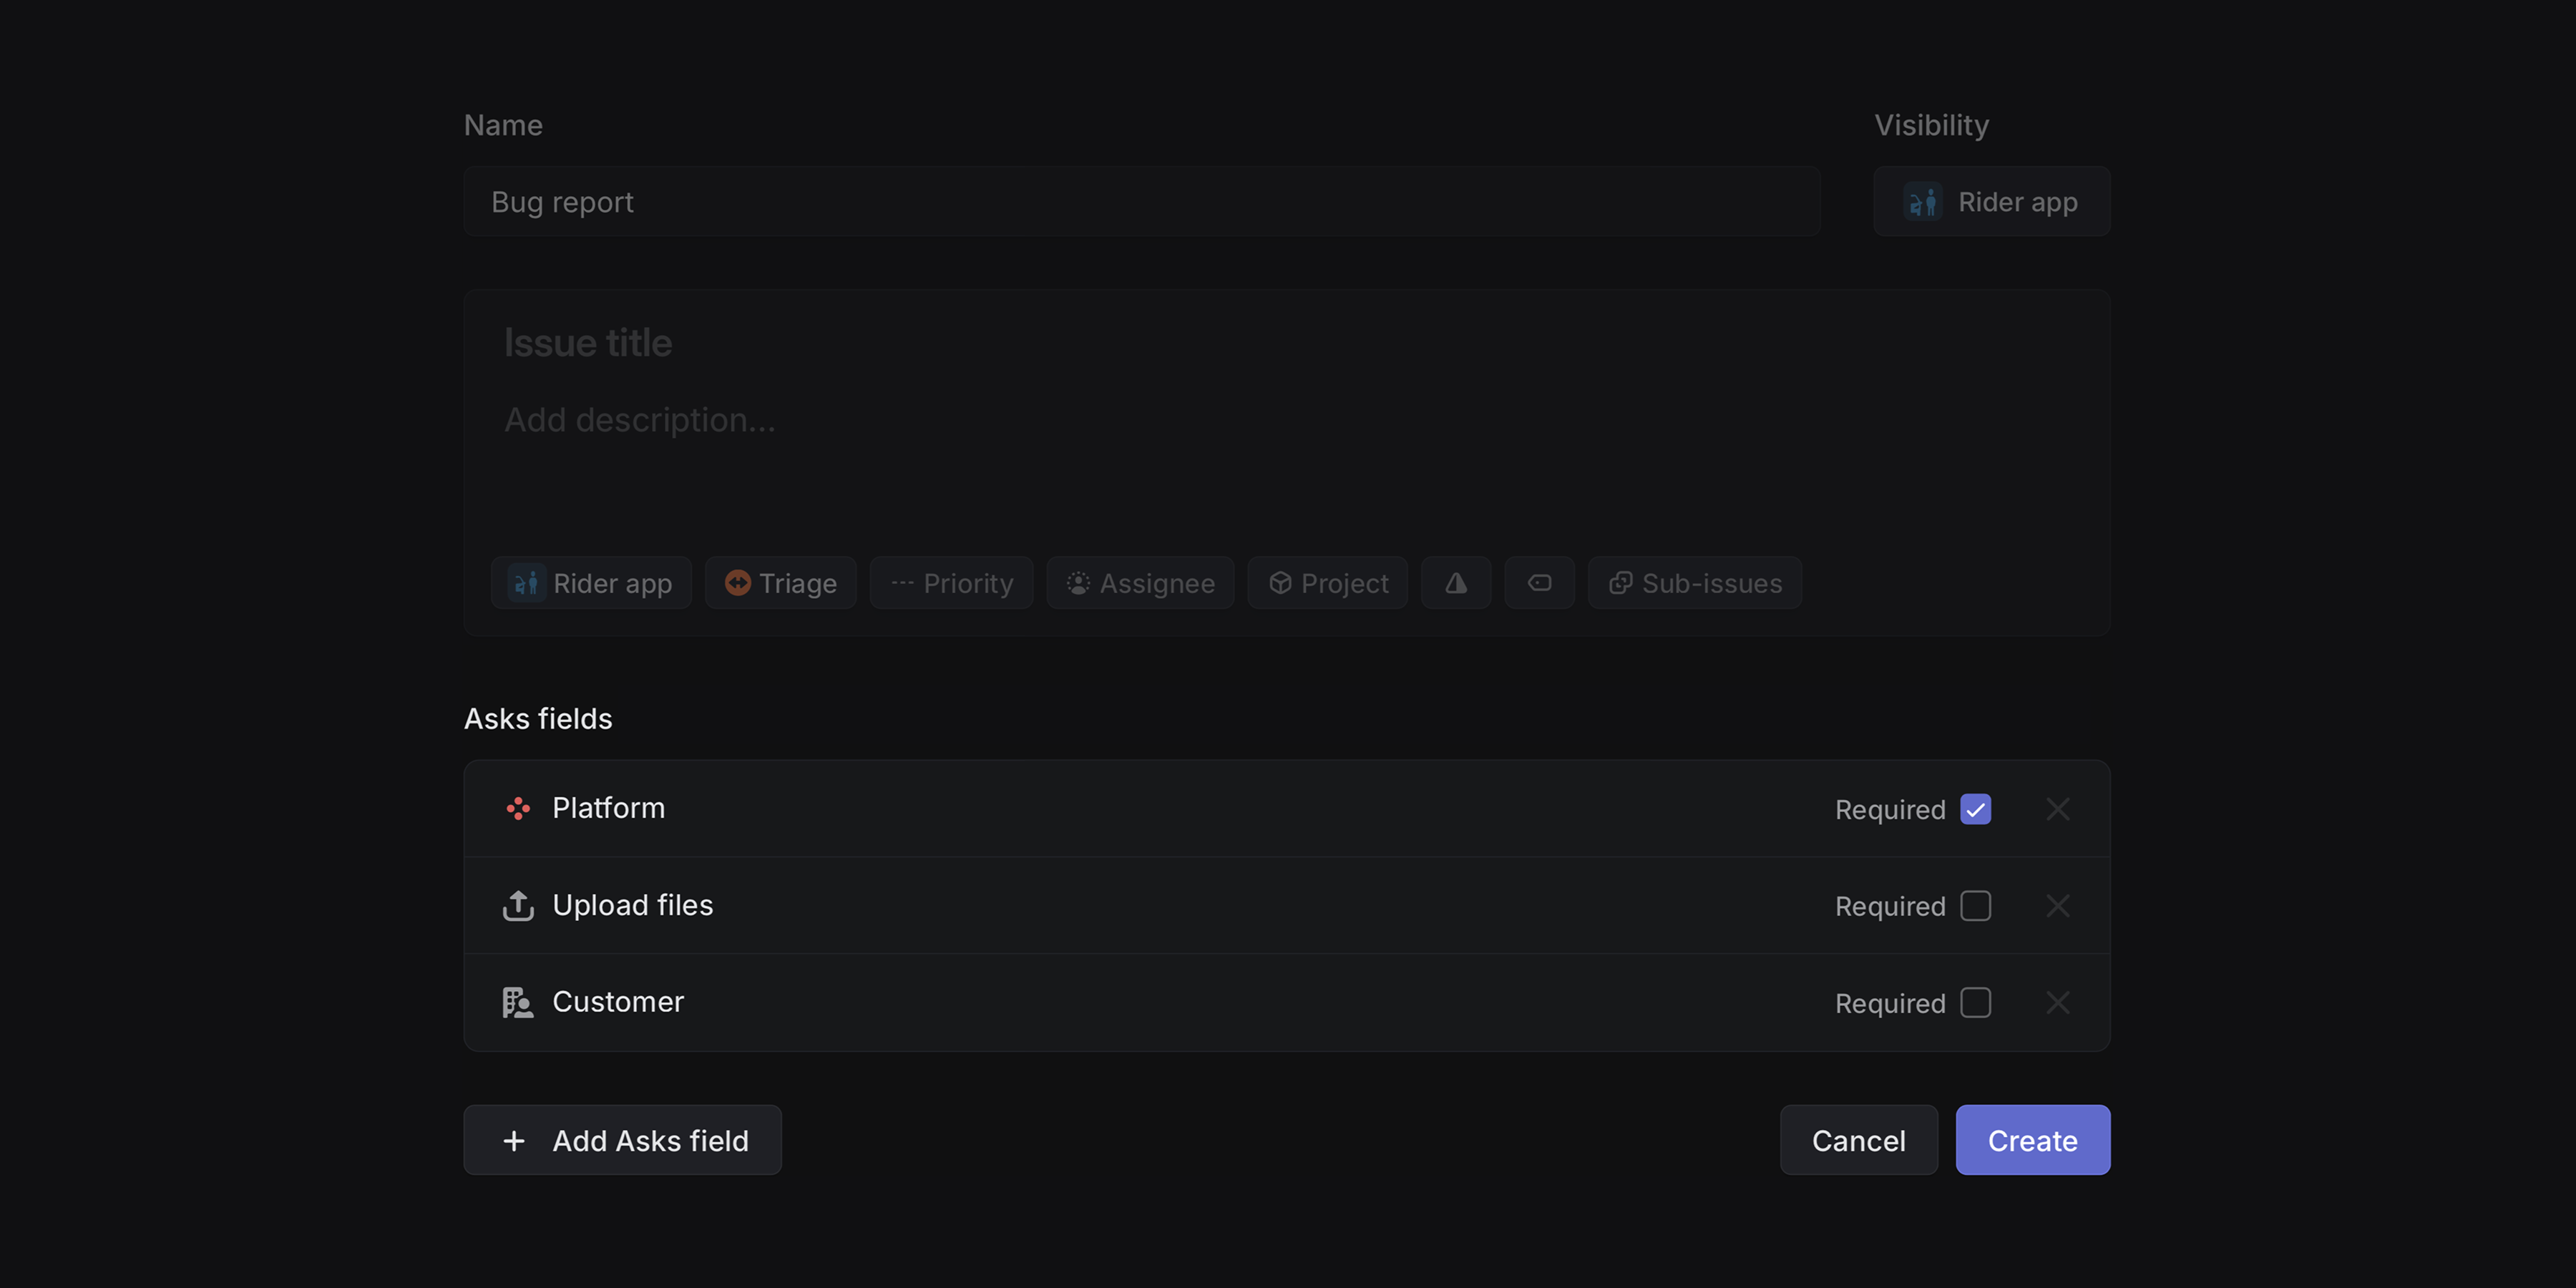Remove the Platform asks field

click(x=2058, y=809)
